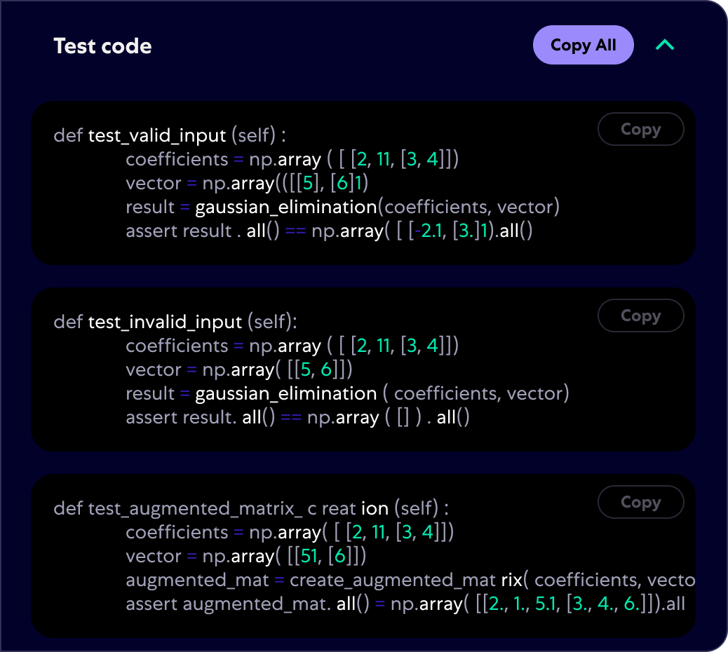Click coefficients line in test_valid_input block
Screen dimensions: 728x652
click(x=292, y=160)
